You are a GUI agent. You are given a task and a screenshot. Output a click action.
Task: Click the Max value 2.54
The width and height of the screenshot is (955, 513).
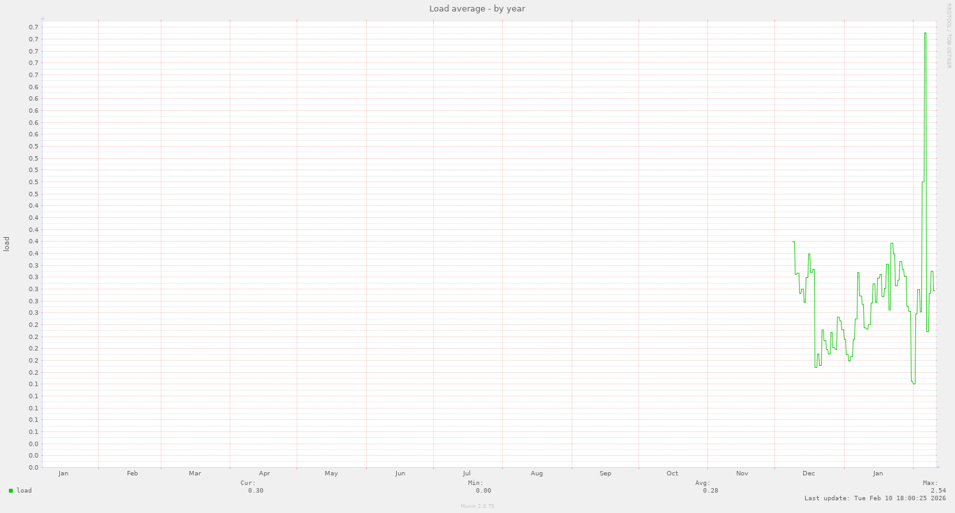tap(938, 491)
